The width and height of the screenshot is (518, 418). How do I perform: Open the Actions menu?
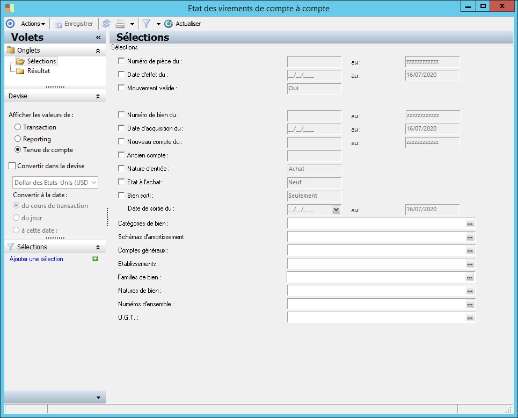33,24
